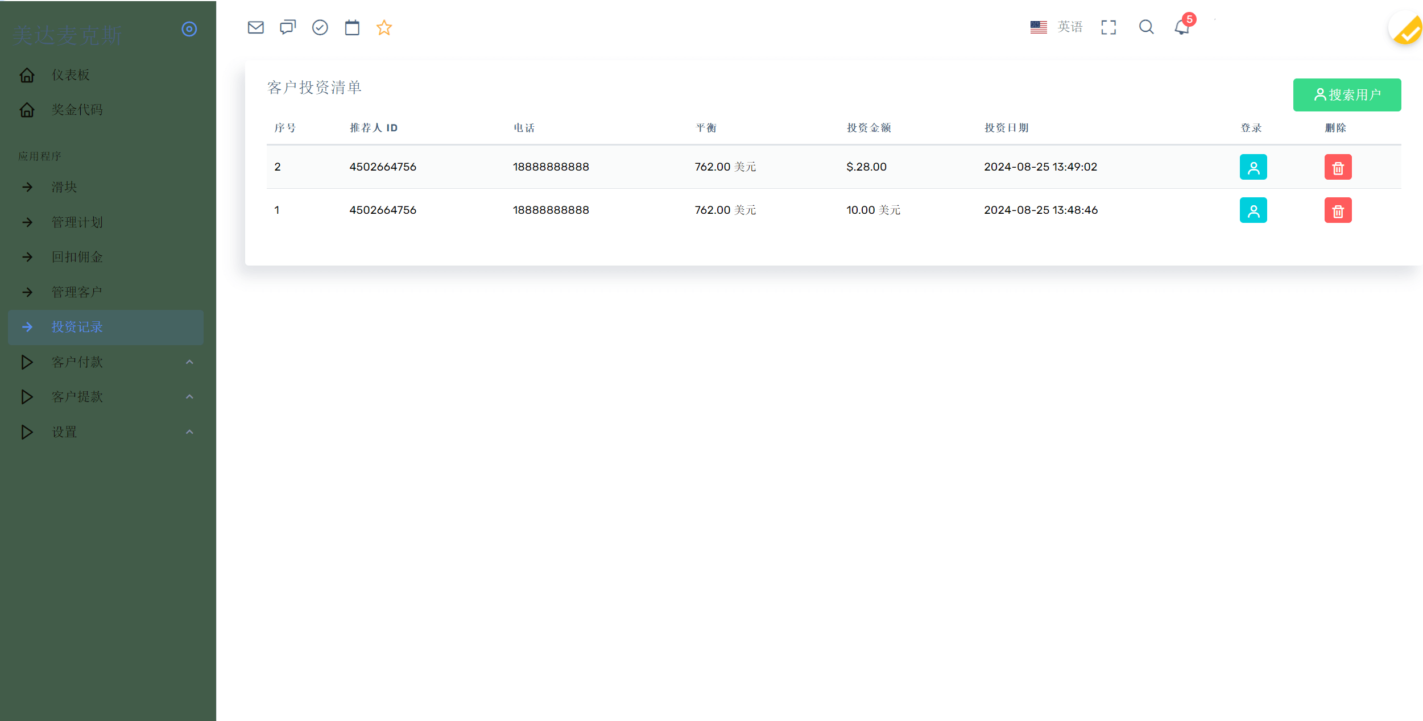1423x721 pixels.
Task: Click 推荐人 ID column header
Action: pyautogui.click(x=374, y=128)
